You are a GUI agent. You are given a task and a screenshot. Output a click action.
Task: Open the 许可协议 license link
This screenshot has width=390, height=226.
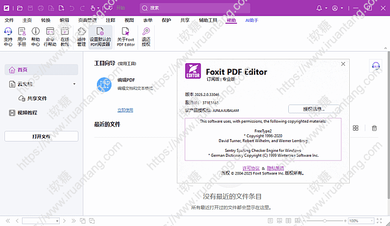coord(250,168)
